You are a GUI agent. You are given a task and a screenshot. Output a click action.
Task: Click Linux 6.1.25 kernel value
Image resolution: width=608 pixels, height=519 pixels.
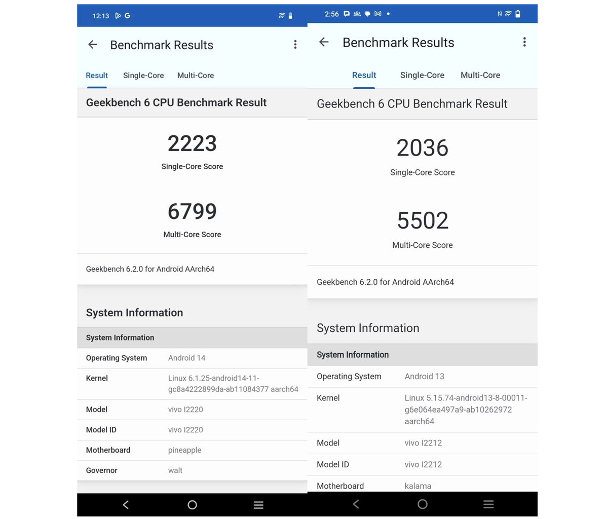click(x=233, y=384)
